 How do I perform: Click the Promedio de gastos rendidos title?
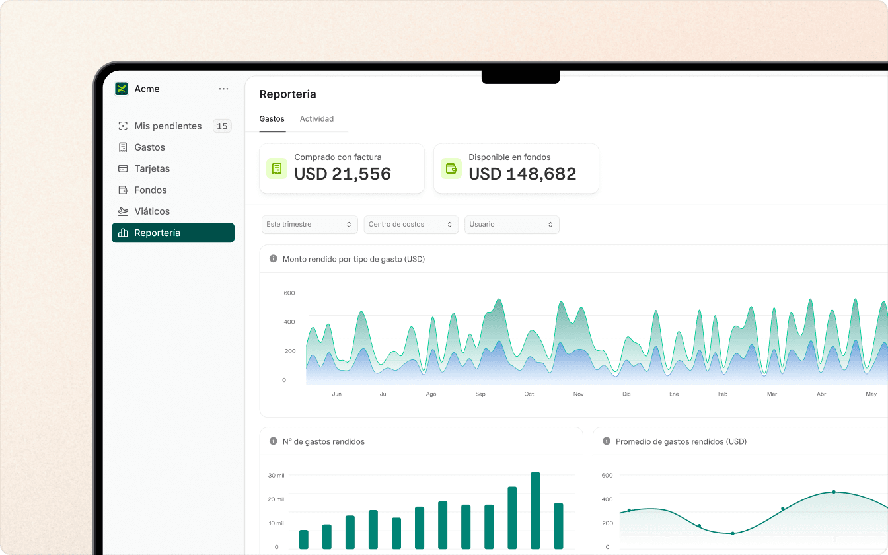coord(681,441)
